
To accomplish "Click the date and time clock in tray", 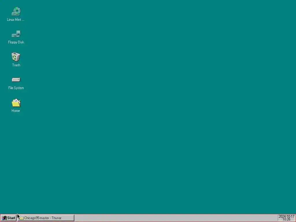I will (x=286, y=218).
